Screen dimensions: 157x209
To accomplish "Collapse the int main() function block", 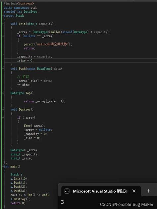I will pyautogui.click(x=3, y=166).
